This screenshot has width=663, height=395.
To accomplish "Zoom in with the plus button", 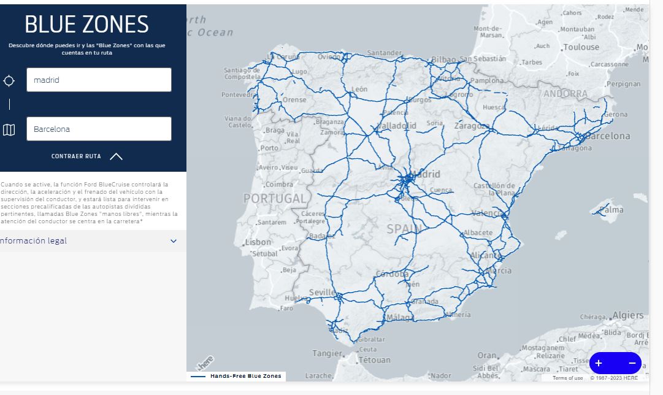I will pos(599,363).
